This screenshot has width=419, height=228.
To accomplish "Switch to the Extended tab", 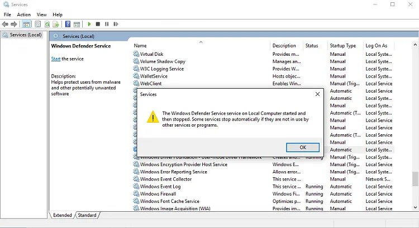I will click(x=62, y=215).
